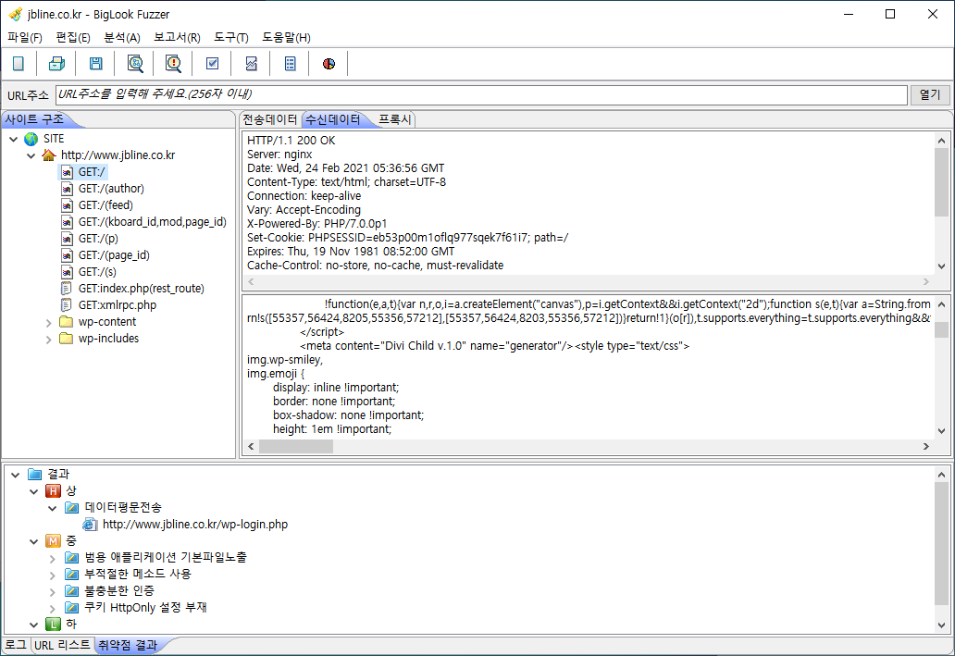Expand the wp-includes folder
Image resolution: width=955 pixels, height=656 pixels.
click(x=49, y=339)
